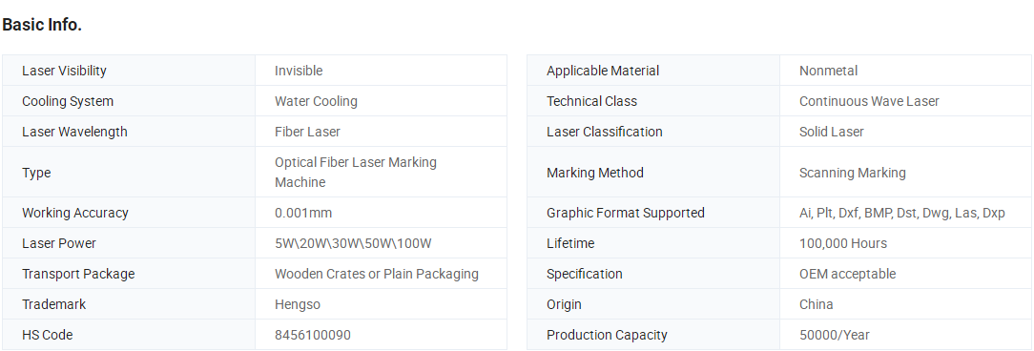Click the Scanning Marking method value
Screen dimensions: 1034x351
(852, 173)
